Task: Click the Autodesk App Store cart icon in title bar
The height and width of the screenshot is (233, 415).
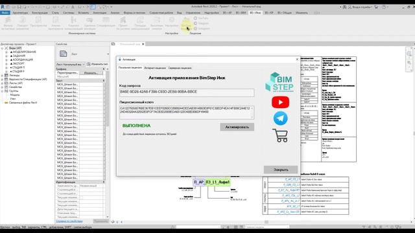Action: [376, 7]
